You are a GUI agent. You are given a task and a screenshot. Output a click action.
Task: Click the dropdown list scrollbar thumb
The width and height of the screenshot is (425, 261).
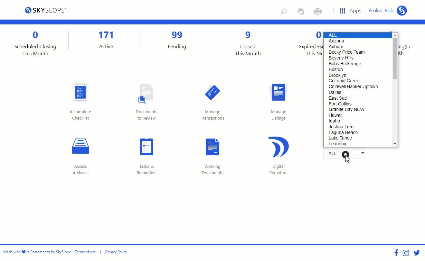coord(395,59)
